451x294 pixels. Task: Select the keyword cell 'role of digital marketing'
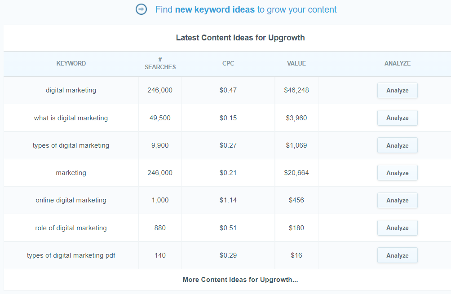pyautogui.click(x=71, y=228)
